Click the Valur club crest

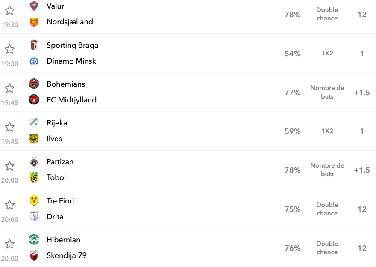coord(34,6)
